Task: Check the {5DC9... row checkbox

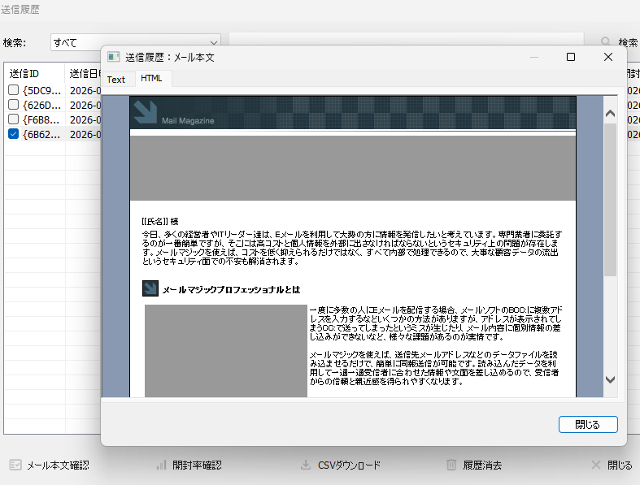Action: 14,90
